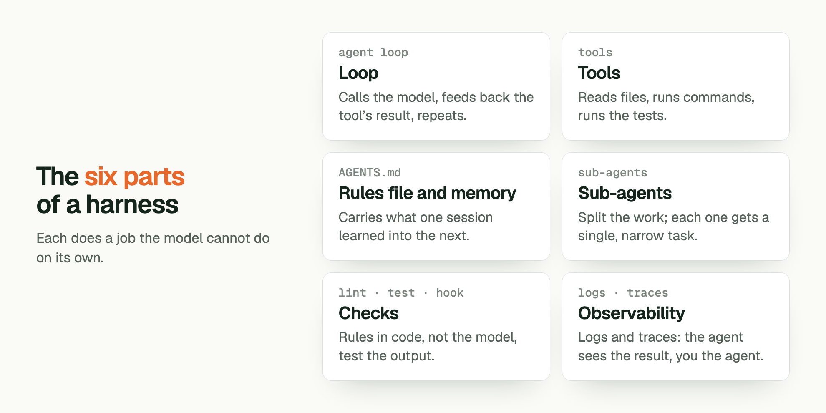The height and width of the screenshot is (413, 826).
Task: Select the bold "Loop" card title
Action: [358, 73]
